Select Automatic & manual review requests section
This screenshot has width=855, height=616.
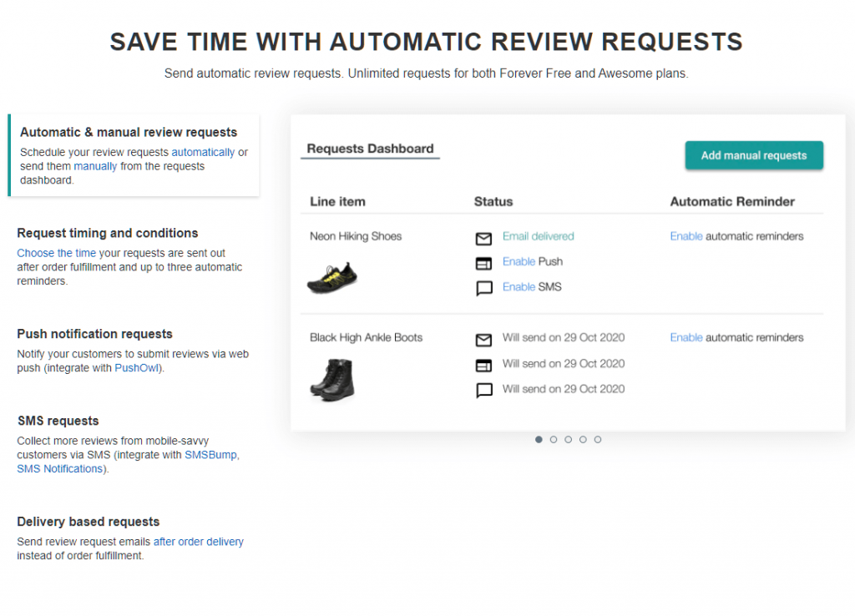[x=129, y=132]
